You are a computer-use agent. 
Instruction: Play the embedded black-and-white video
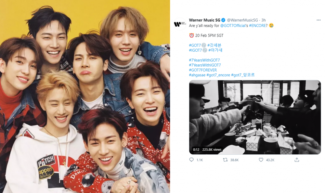255,117
